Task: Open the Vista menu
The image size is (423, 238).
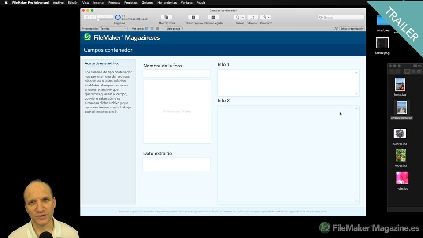Action: coord(86,3)
